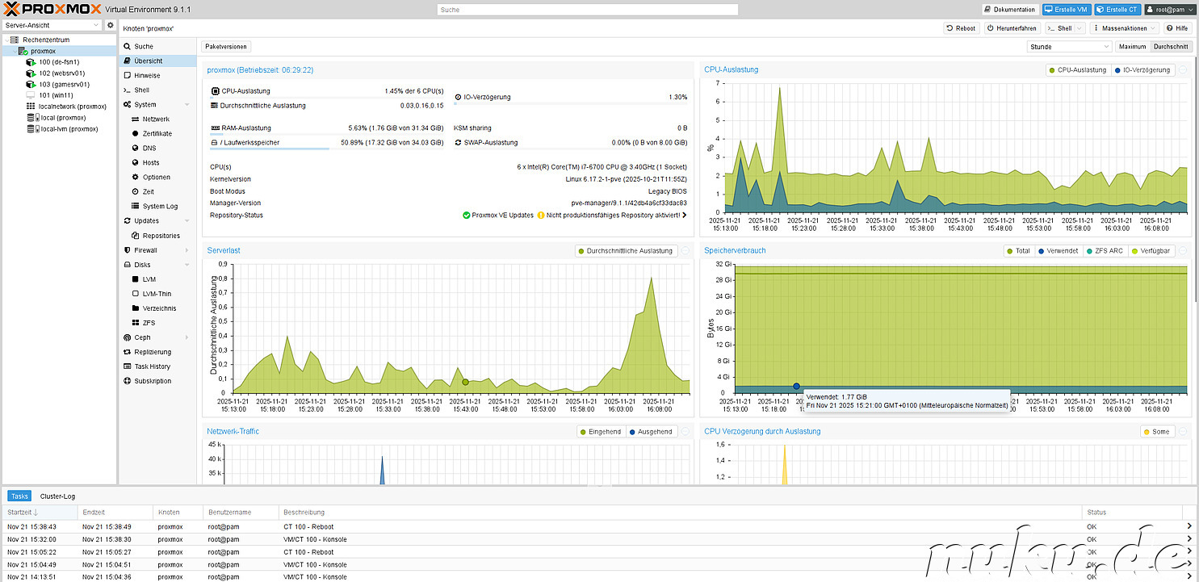
Task: Click the gear icon next to Server-Ansicht
Action: point(111,26)
